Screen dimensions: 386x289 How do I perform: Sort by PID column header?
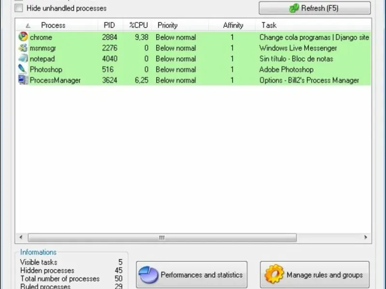tap(110, 25)
